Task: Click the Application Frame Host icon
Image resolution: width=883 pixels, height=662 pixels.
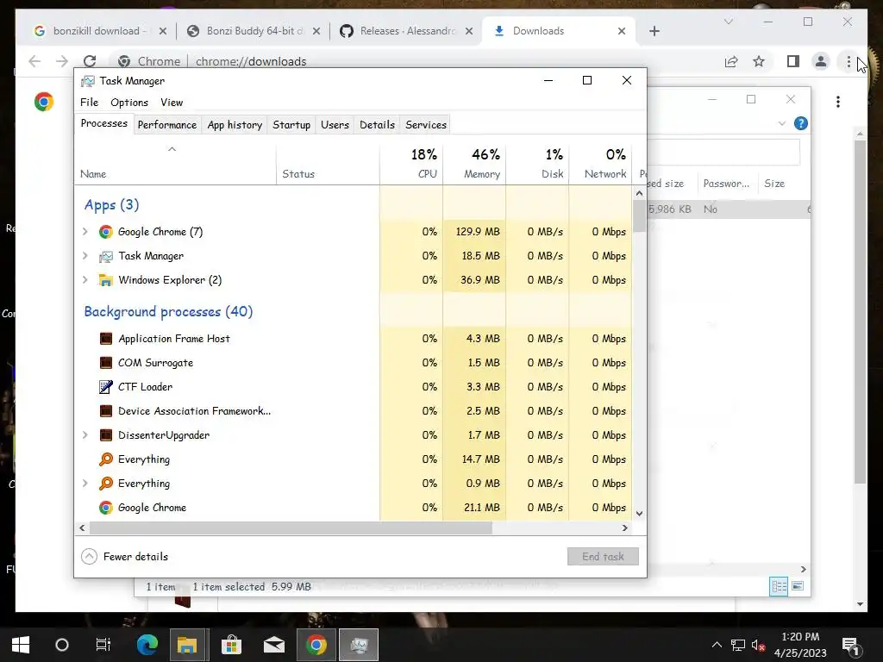Action: [x=105, y=338]
